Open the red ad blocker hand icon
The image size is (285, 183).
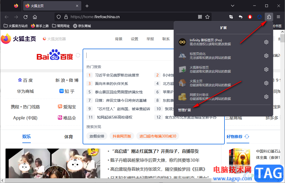pos(250,17)
